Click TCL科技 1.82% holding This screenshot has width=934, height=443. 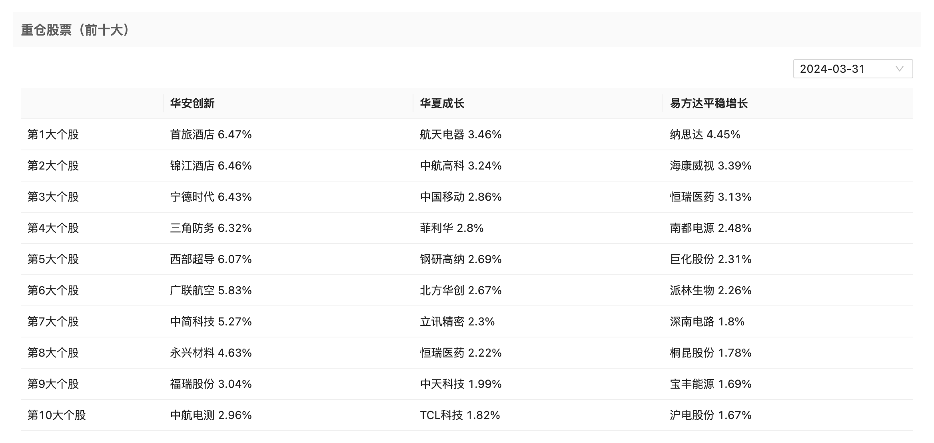point(460,415)
